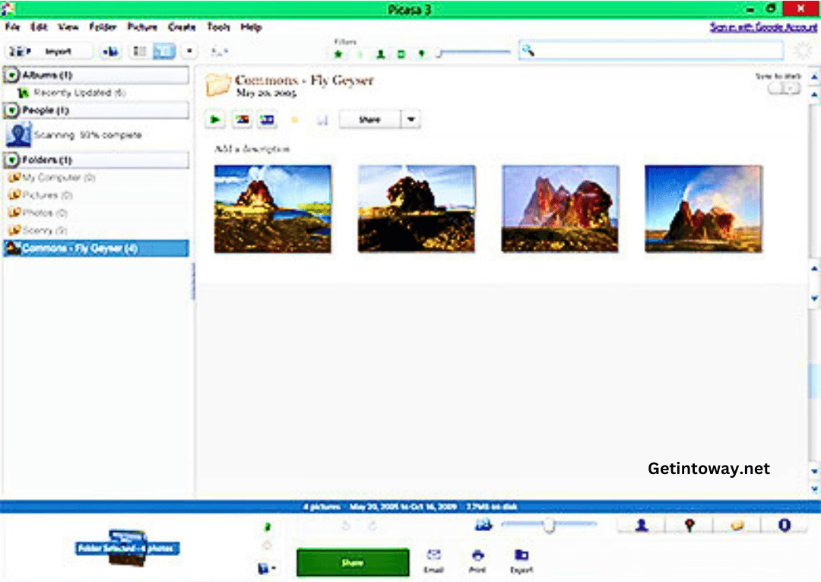This screenshot has width=821, height=582.
Task: Create a photo collage from the folder
Action: pyautogui.click(x=242, y=120)
